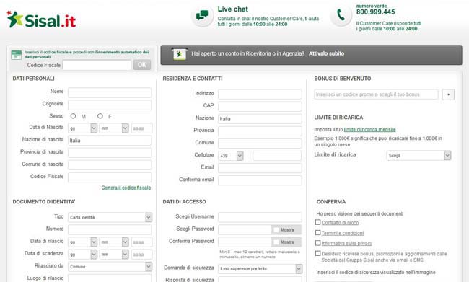Click the Cellulare number field

click(x=277, y=156)
